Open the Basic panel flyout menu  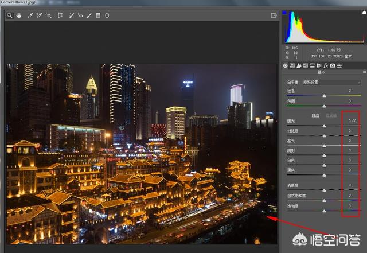coord(365,72)
